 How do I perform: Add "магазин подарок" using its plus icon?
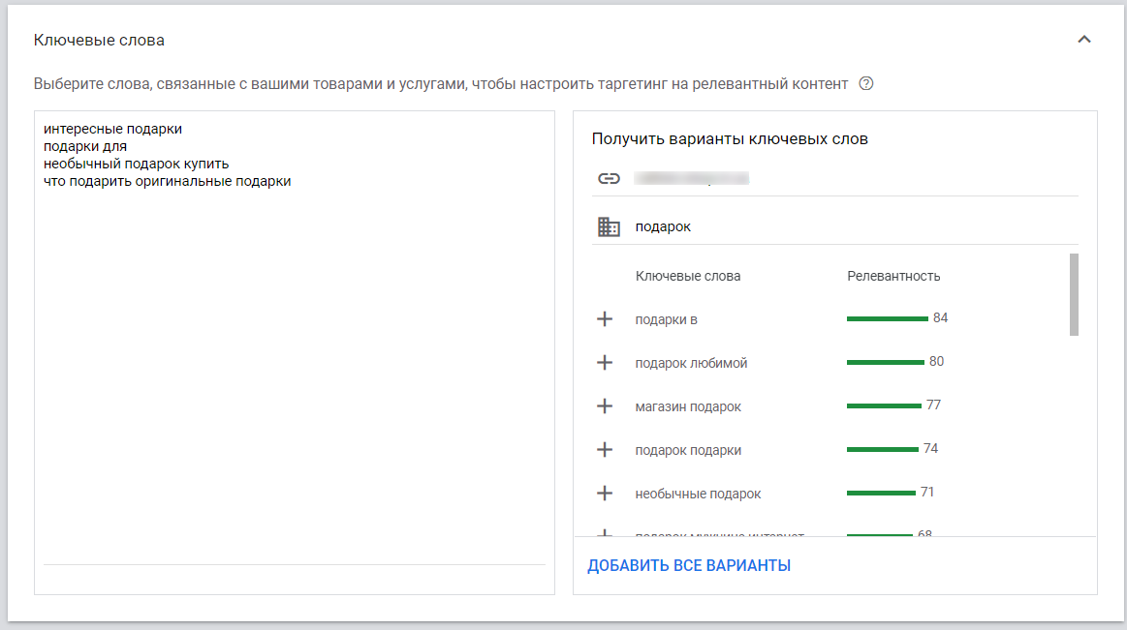pos(605,406)
